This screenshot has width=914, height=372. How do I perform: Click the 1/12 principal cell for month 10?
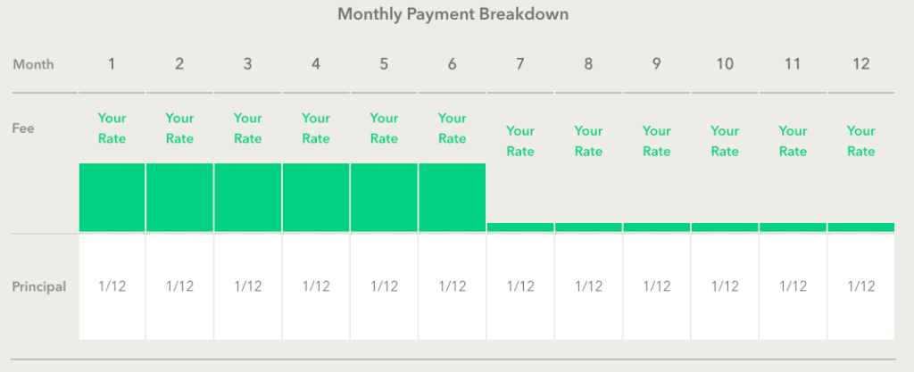[725, 286]
